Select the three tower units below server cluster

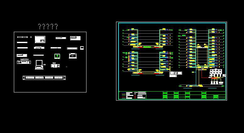pos(214,82)
